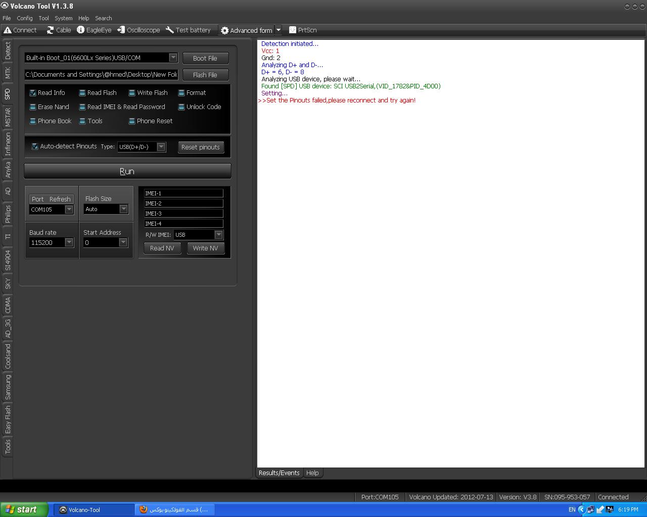
Task: Expand the Advanced form dropdown arrow
Action: pyautogui.click(x=278, y=30)
